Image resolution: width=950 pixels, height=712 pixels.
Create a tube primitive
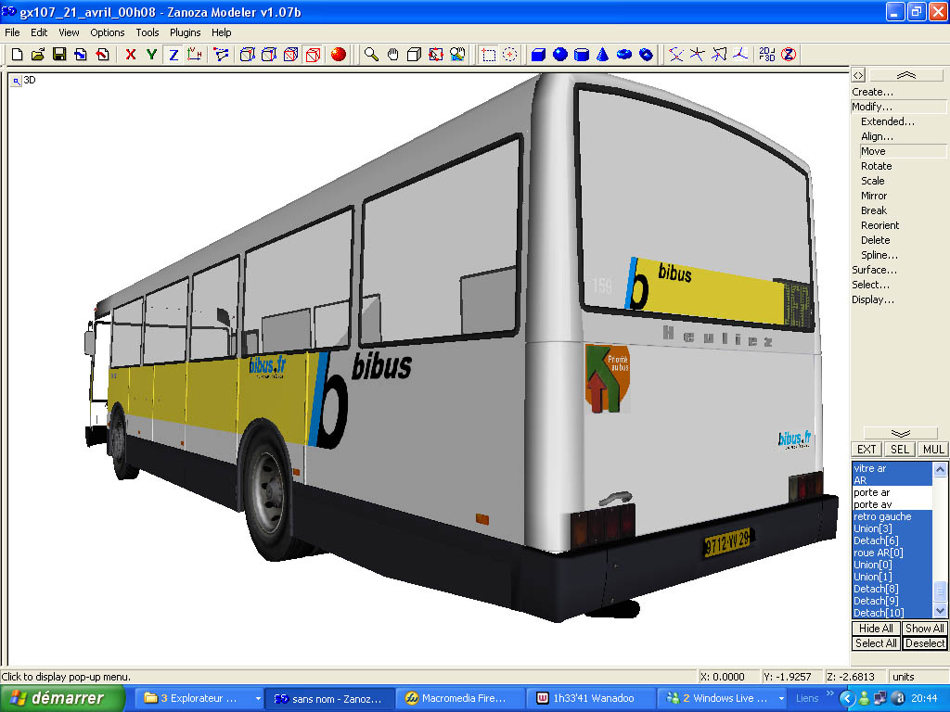(646, 55)
